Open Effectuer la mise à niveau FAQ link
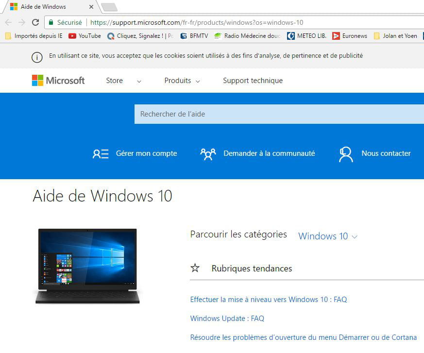This screenshot has width=424, height=353. coord(269,300)
